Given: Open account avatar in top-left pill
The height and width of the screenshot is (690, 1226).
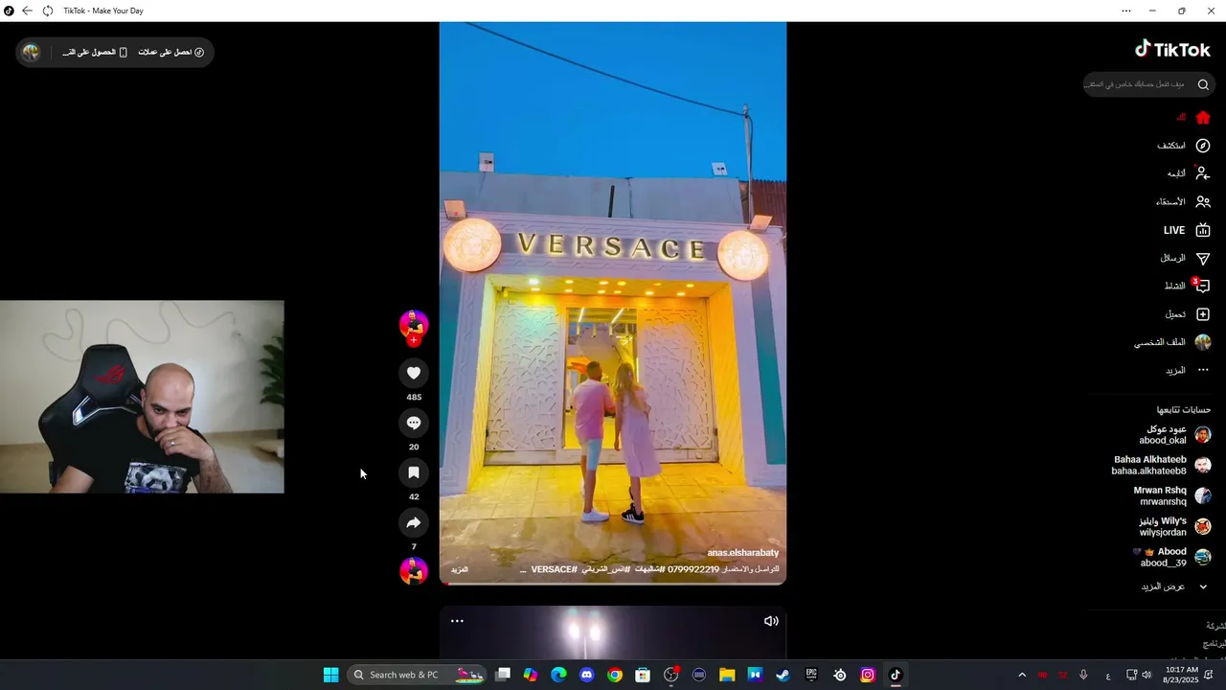Looking at the screenshot, I should (x=31, y=52).
